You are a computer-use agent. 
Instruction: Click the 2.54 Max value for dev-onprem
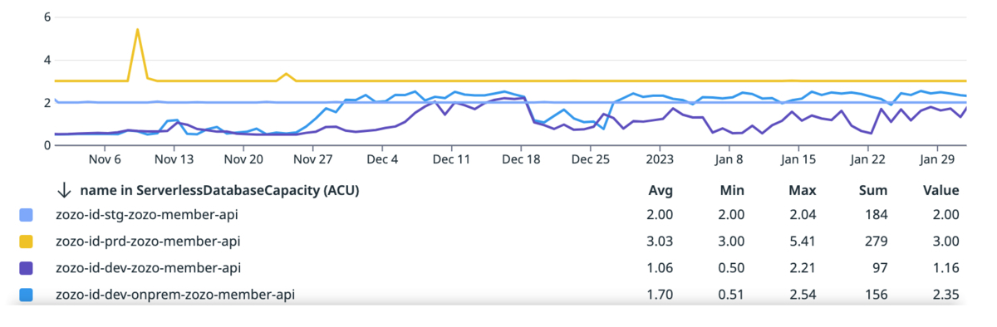[803, 294]
